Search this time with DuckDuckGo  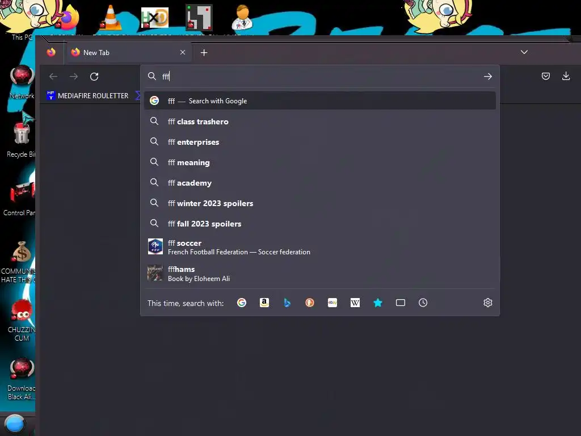pos(310,303)
